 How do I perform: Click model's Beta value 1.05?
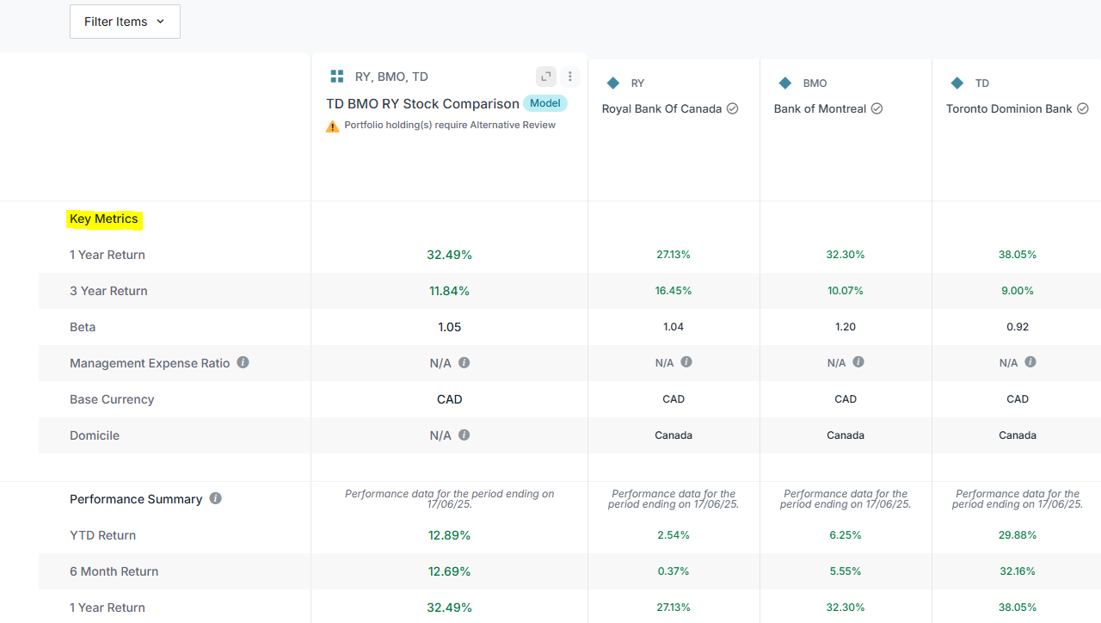pos(449,327)
